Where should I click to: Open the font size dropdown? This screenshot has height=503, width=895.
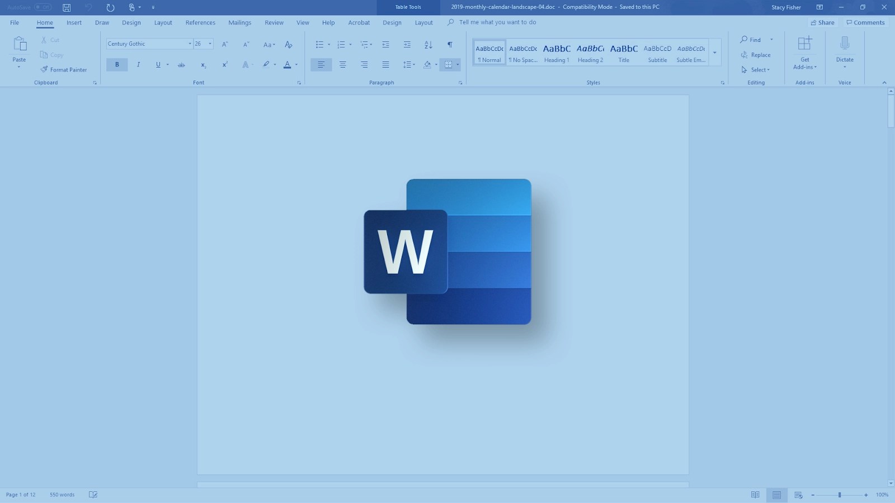[209, 43]
